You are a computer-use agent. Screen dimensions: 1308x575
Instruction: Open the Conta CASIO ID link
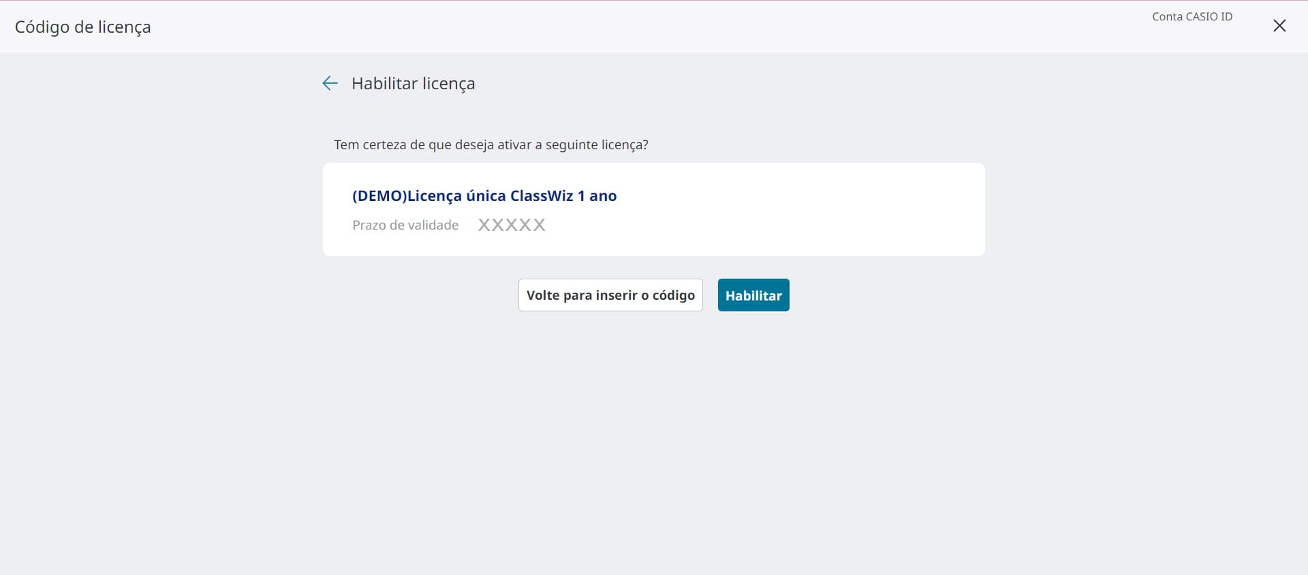tap(1192, 16)
